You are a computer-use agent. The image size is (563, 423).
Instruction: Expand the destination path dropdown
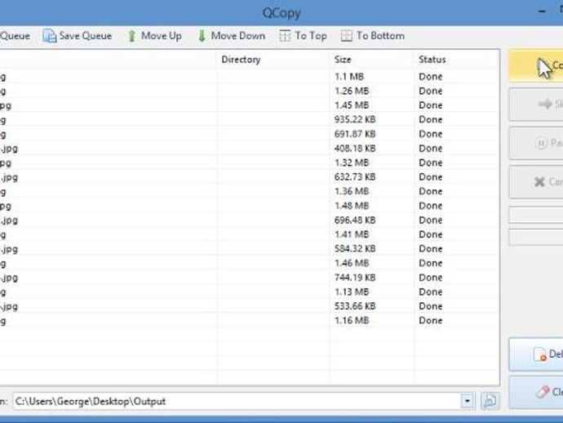point(468,401)
